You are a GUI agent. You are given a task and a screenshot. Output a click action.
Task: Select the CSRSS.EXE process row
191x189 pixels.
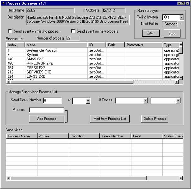(93, 68)
